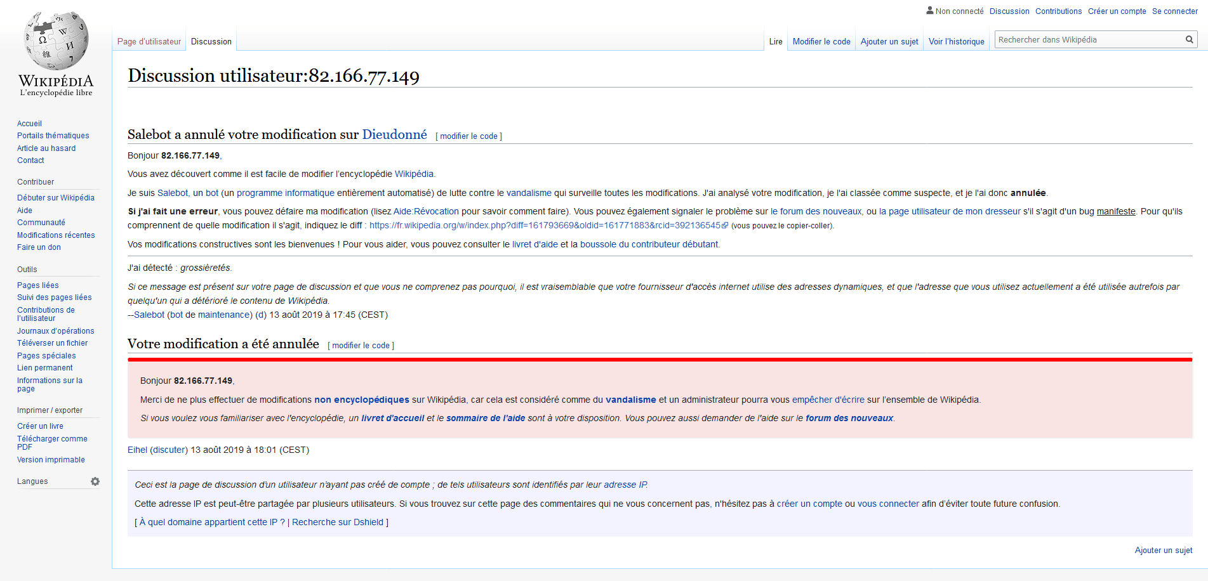Open first vandalisme link in Salebot message
Screen dimensions: 1208x581
pos(529,193)
